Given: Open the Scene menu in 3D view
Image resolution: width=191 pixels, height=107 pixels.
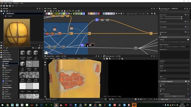Looking at the screenshot, I should coord(46,58).
